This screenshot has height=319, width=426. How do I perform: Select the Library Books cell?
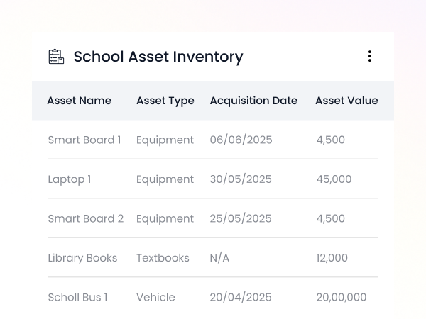tap(82, 258)
